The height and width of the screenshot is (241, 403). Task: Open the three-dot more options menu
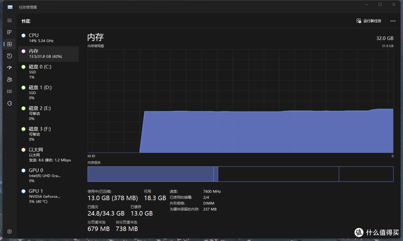tap(393, 21)
